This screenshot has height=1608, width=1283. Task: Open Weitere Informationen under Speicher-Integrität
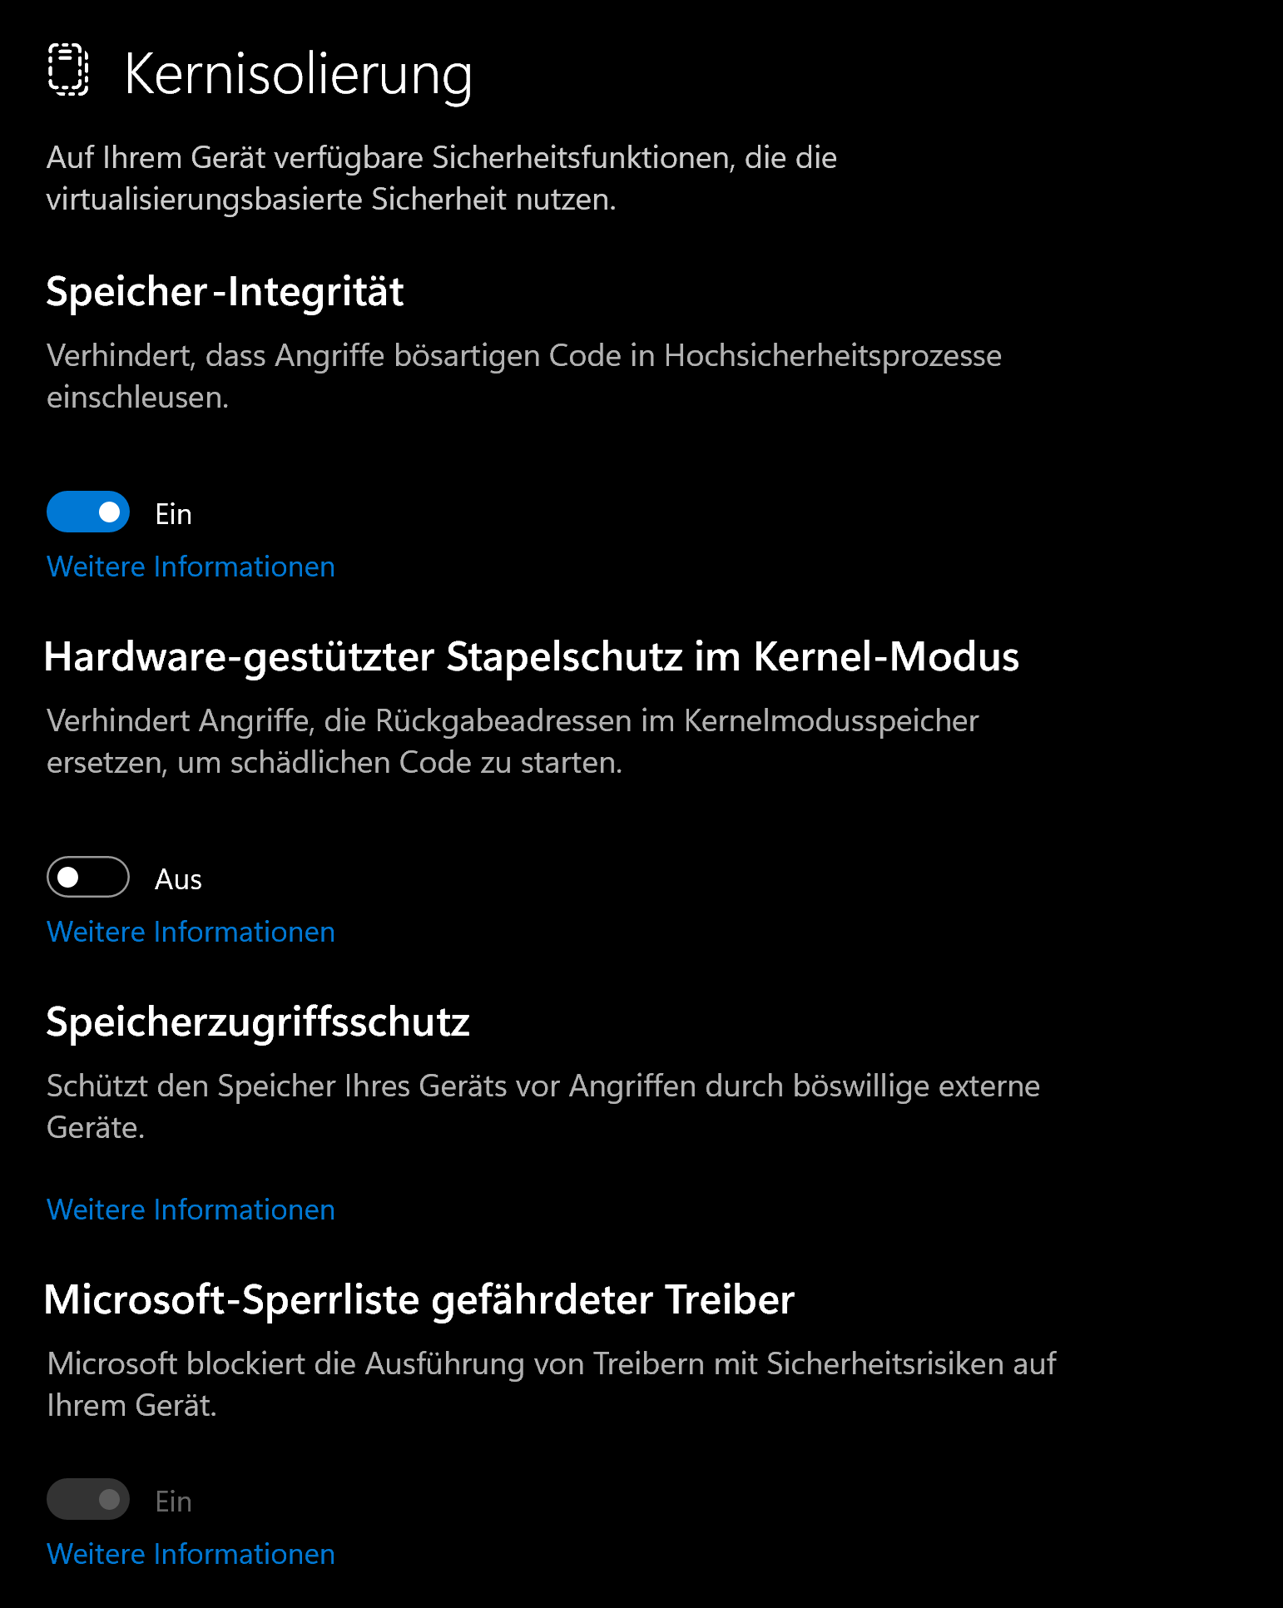tap(191, 567)
